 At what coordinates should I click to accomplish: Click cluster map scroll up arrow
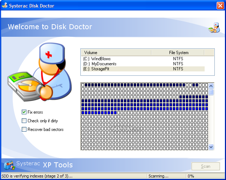click(211, 86)
